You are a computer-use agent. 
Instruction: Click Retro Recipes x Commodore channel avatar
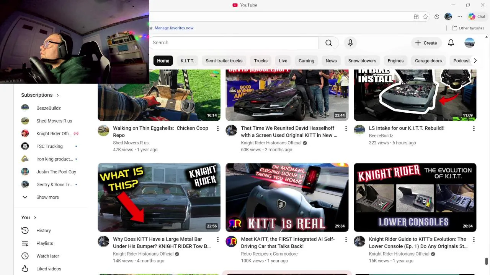[231, 241]
